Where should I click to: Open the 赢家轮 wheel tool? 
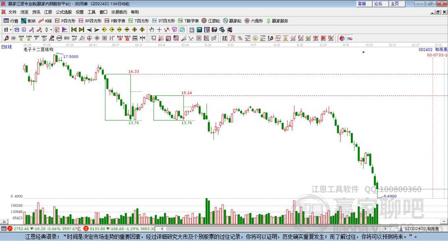[x=232, y=21]
